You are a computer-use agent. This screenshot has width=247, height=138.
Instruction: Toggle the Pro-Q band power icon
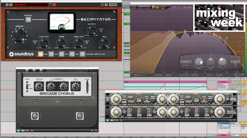(182, 57)
